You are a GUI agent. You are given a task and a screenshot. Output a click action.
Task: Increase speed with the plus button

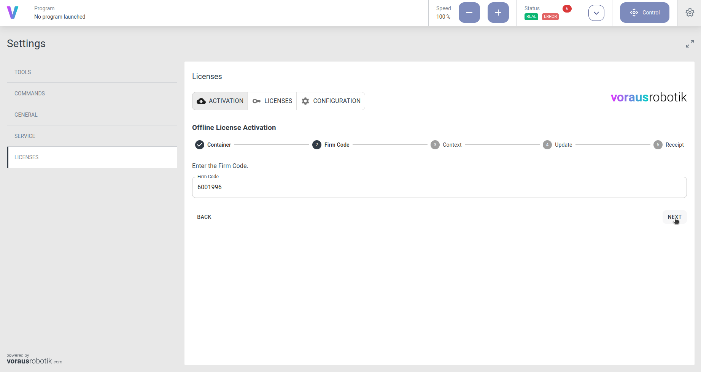(x=498, y=13)
